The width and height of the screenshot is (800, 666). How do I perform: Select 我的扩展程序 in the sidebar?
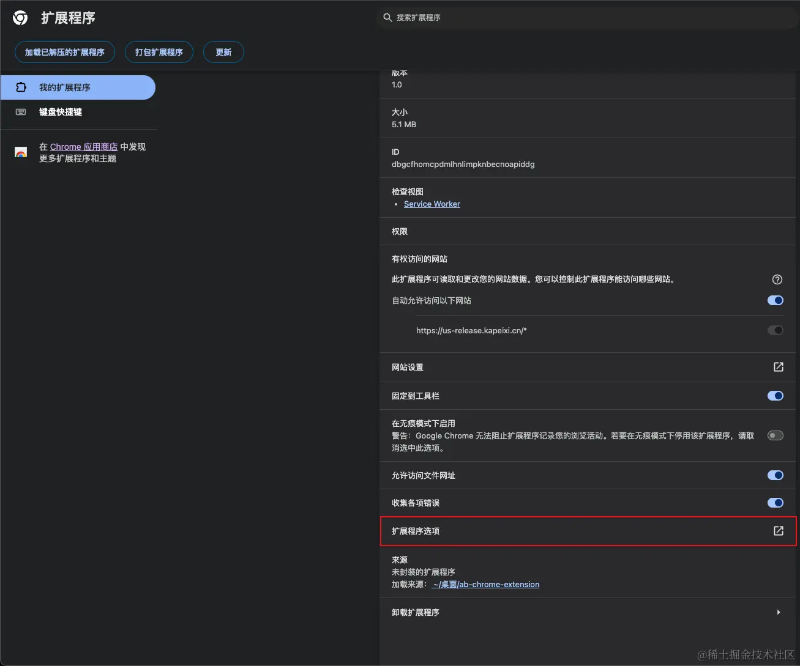tap(78, 87)
